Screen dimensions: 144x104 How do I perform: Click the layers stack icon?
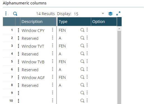pyautogui.click(x=110, y=14)
